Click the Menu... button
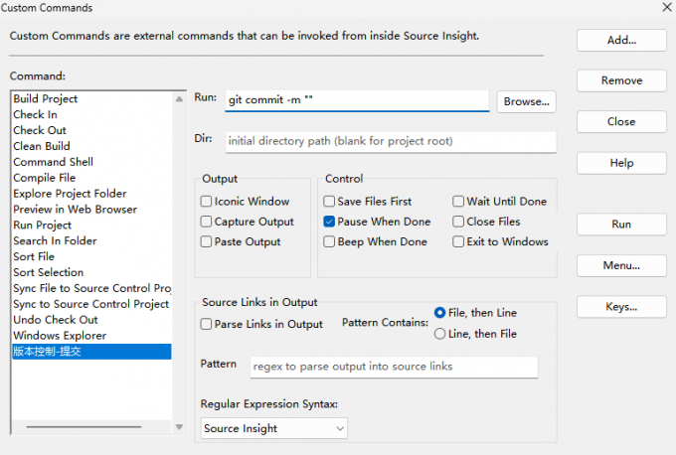This screenshot has height=455, width=676. pyautogui.click(x=621, y=265)
